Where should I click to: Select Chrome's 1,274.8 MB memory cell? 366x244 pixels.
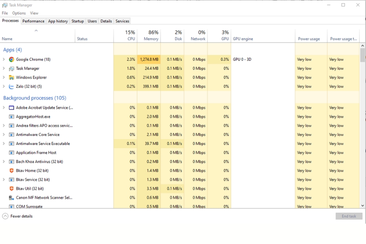[x=149, y=59]
